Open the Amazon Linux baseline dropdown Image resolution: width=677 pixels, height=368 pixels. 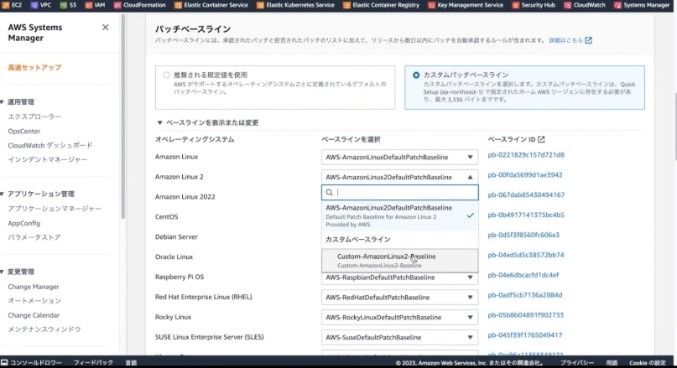(400, 157)
